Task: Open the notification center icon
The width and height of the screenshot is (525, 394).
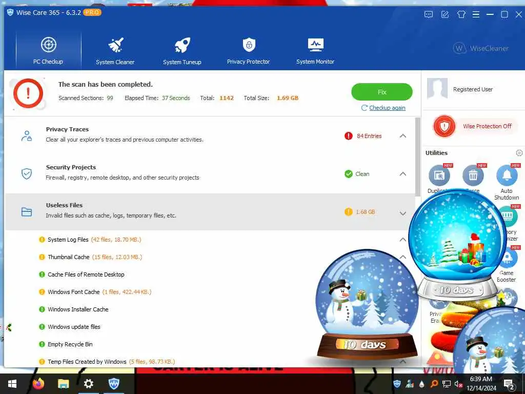Action: click(x=509, y=384)
